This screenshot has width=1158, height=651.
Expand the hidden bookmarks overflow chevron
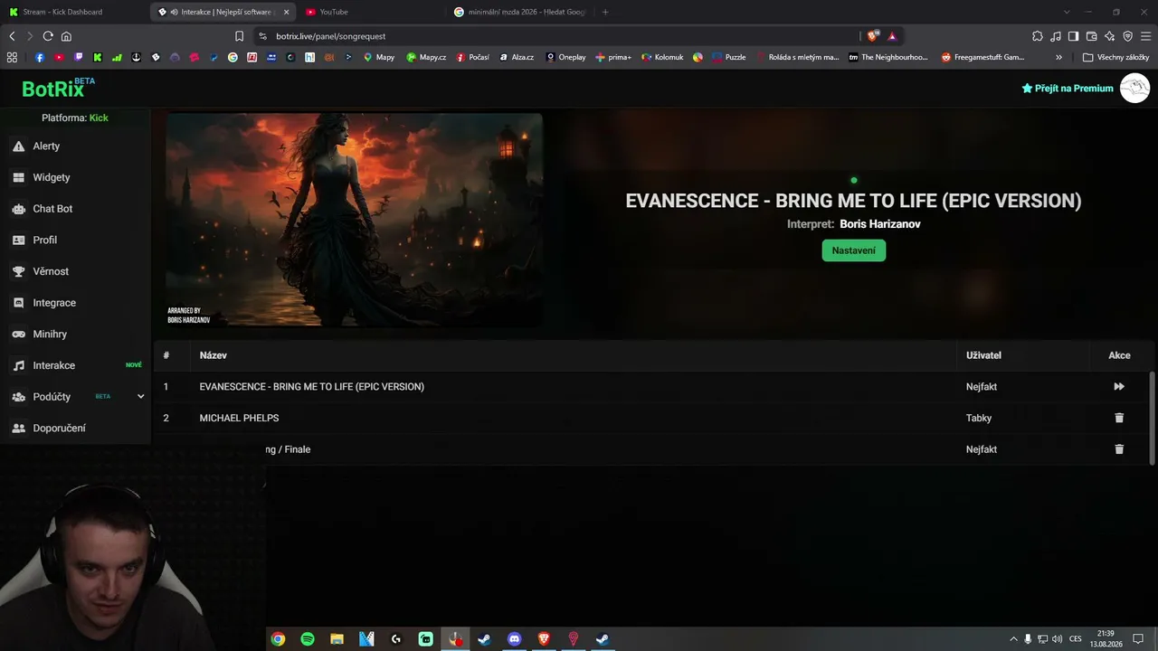click(1058, 57)
